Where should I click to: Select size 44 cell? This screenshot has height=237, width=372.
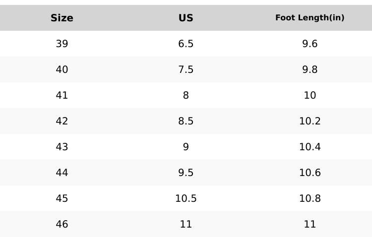62,173
